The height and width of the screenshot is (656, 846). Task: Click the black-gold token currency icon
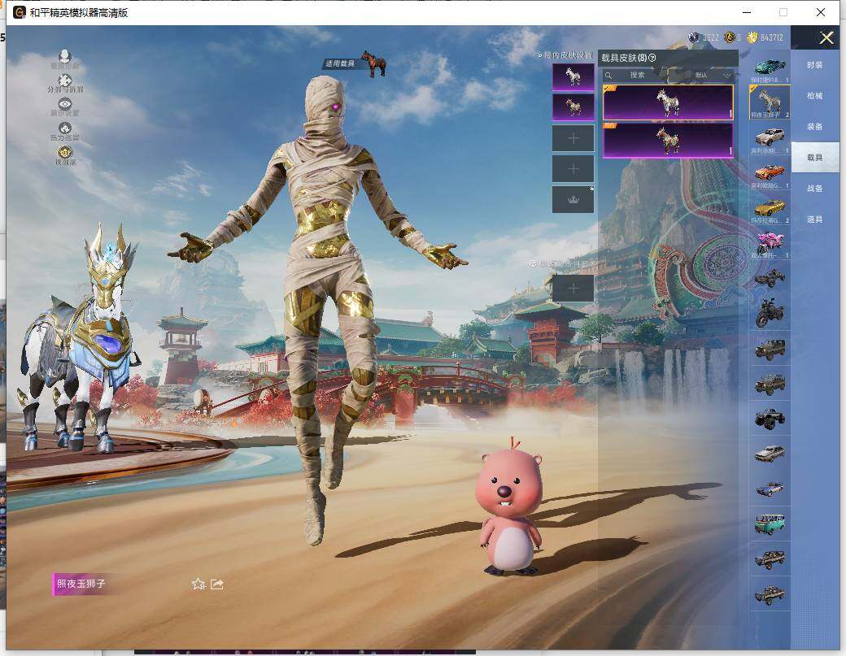point(729,37)
